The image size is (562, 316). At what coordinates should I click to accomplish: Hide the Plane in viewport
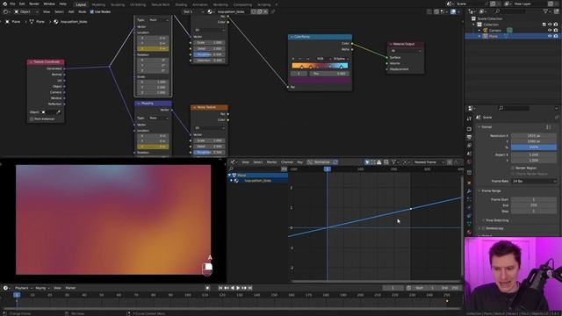[550, 36]
